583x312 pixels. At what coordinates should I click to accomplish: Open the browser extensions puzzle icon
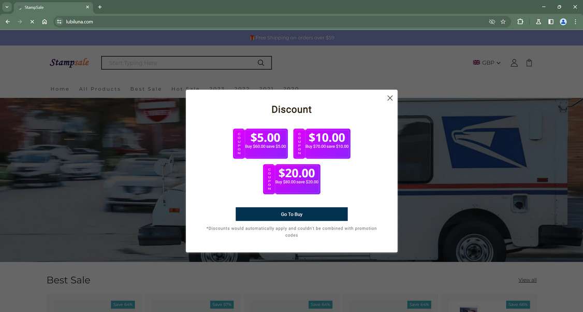tap(520, 22)
